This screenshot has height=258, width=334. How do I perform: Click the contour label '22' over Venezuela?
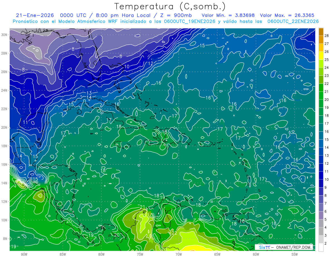(x=174, y=233)
